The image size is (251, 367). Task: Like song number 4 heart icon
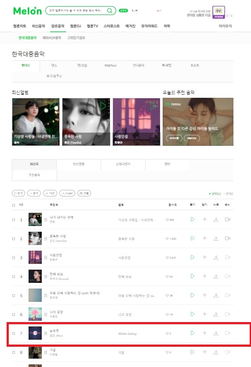pyautogui.click(x=167, y=276)
